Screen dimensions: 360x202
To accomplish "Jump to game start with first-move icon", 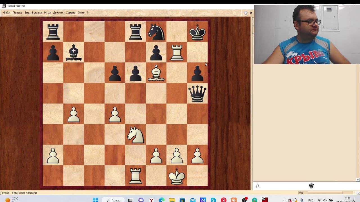I will 251,13.
